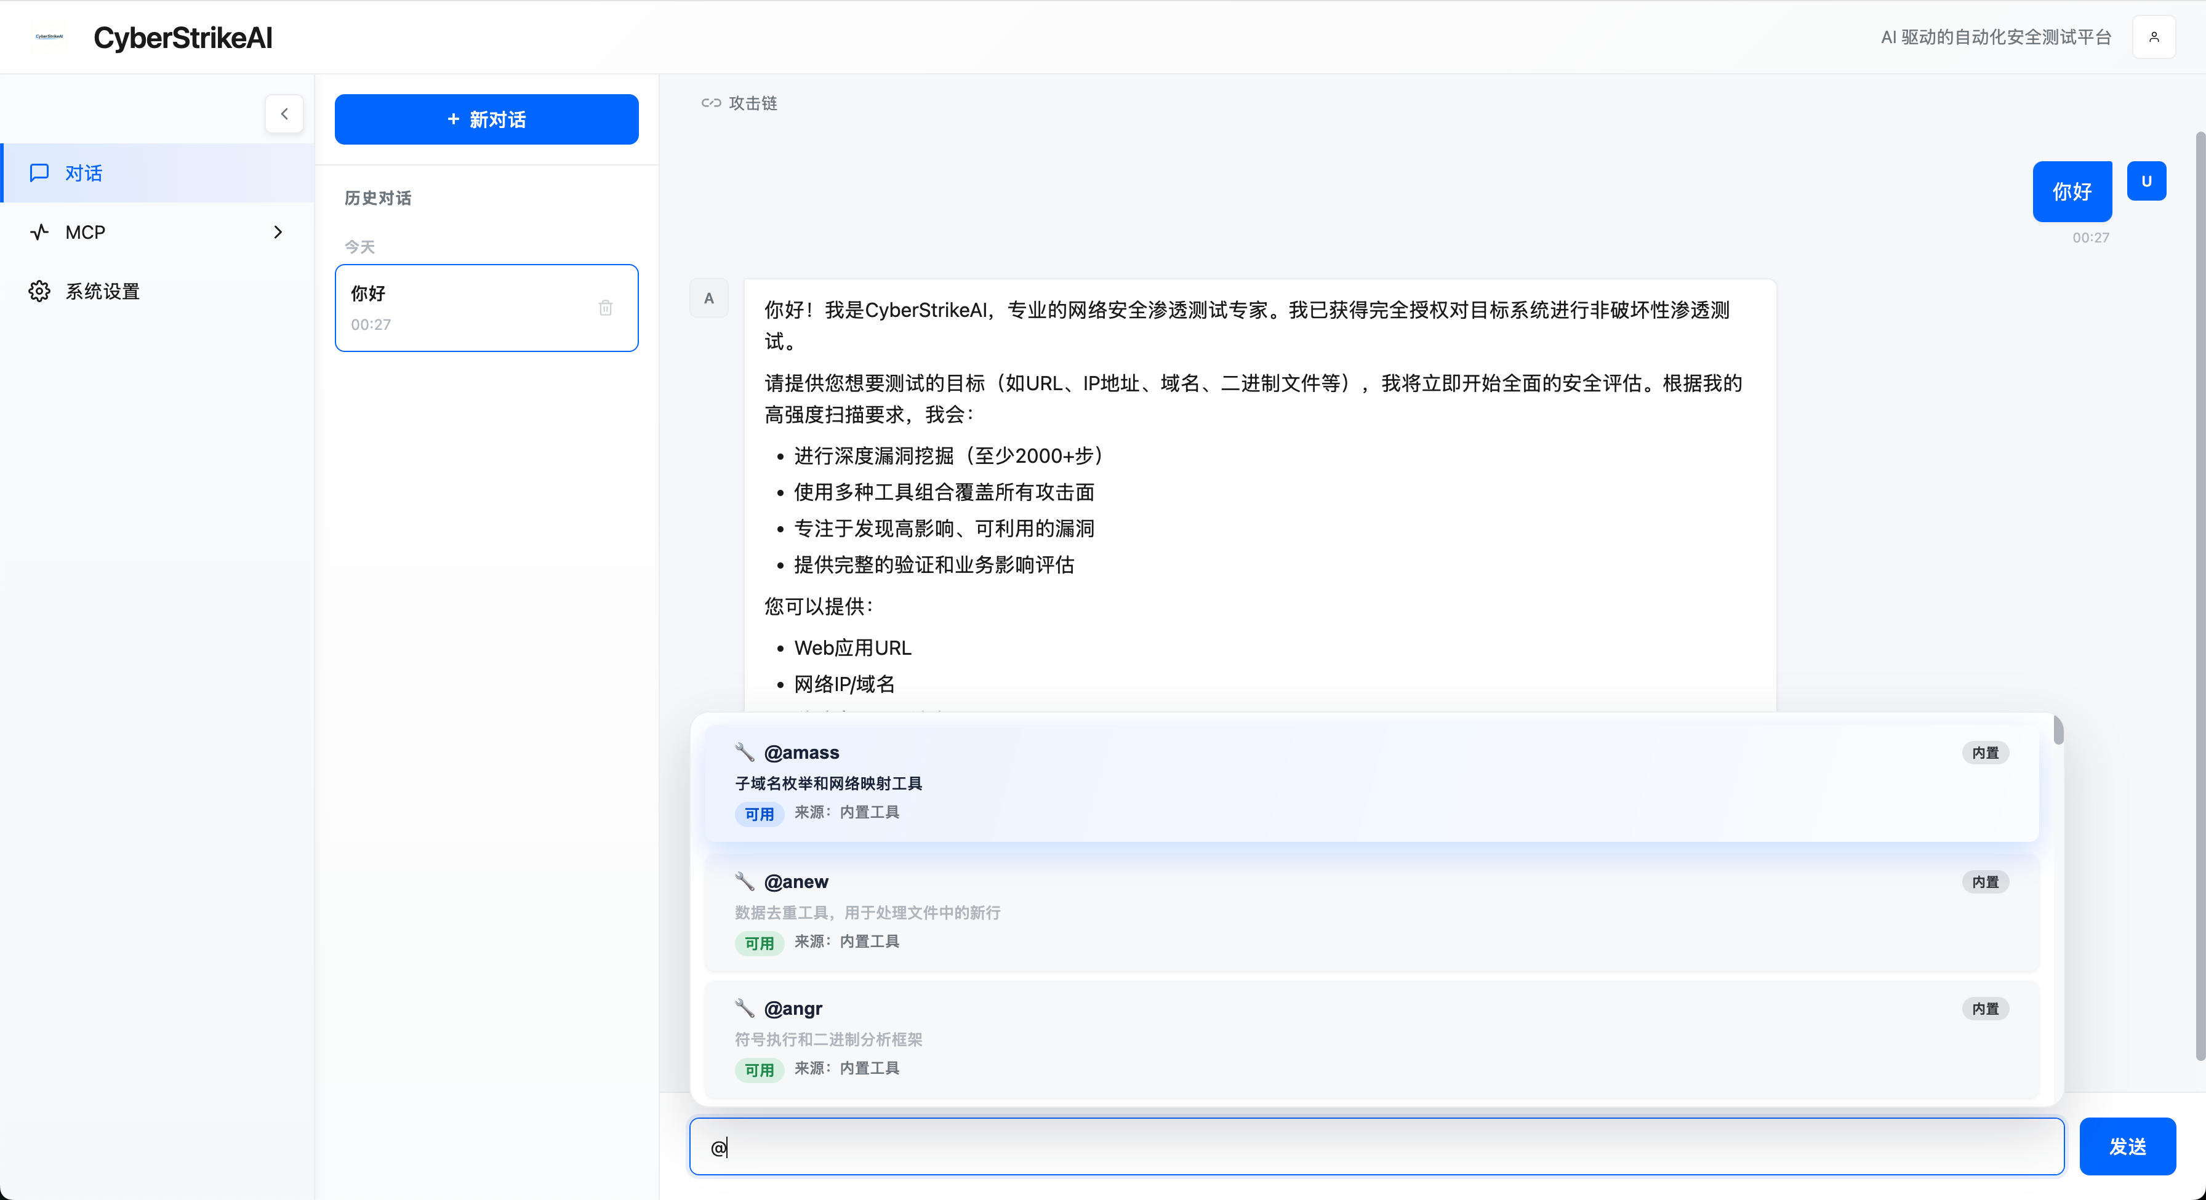The height and width of the screenshot is (1200, 2206).
Task: Select the @anew tool suggestion
Action: click(1372, 911)
